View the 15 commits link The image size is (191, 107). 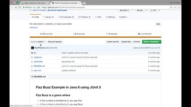(x=46, y=34)
